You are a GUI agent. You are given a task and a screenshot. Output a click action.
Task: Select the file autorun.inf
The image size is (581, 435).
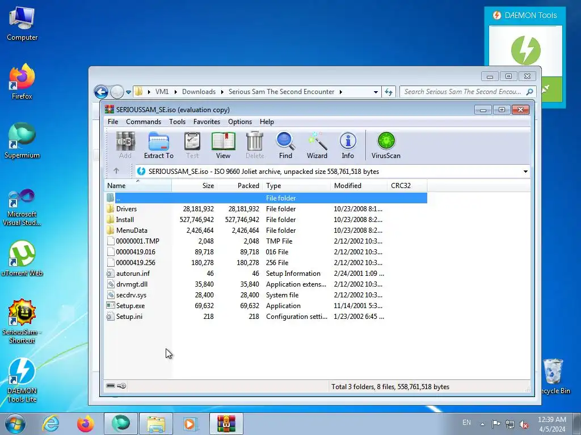point(266,274)
